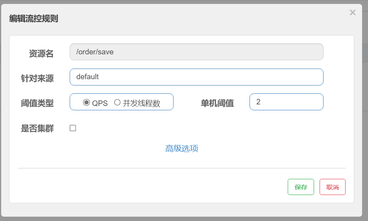Image resolution: width=368 pixels, height=221 pixels.
Task: Expand the 高级选项 advanced options
Action: click(x=181, y=149)
